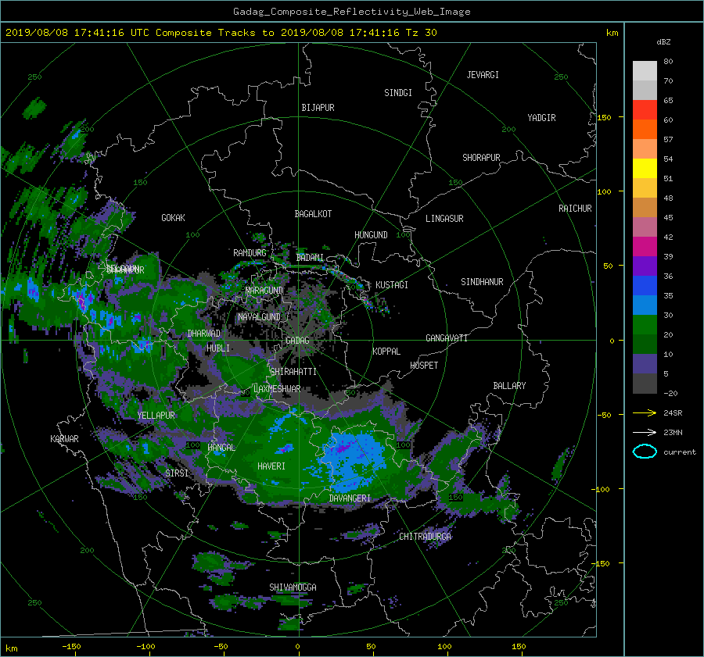Select the 51 dBZ yellow color swatch
Viewport: 704px width, 657px height.
pyautogui.click(x=645, y=168)
